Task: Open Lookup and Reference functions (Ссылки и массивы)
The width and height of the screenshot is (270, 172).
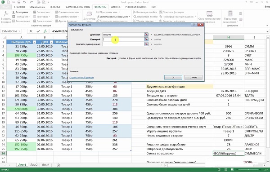Action: [67, 12]
